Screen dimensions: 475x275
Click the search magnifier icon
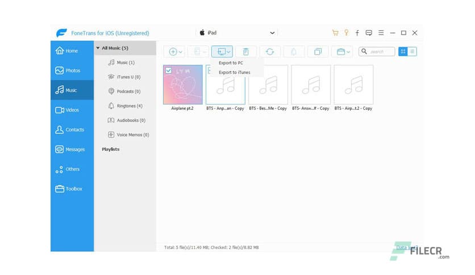coord(364,52)
